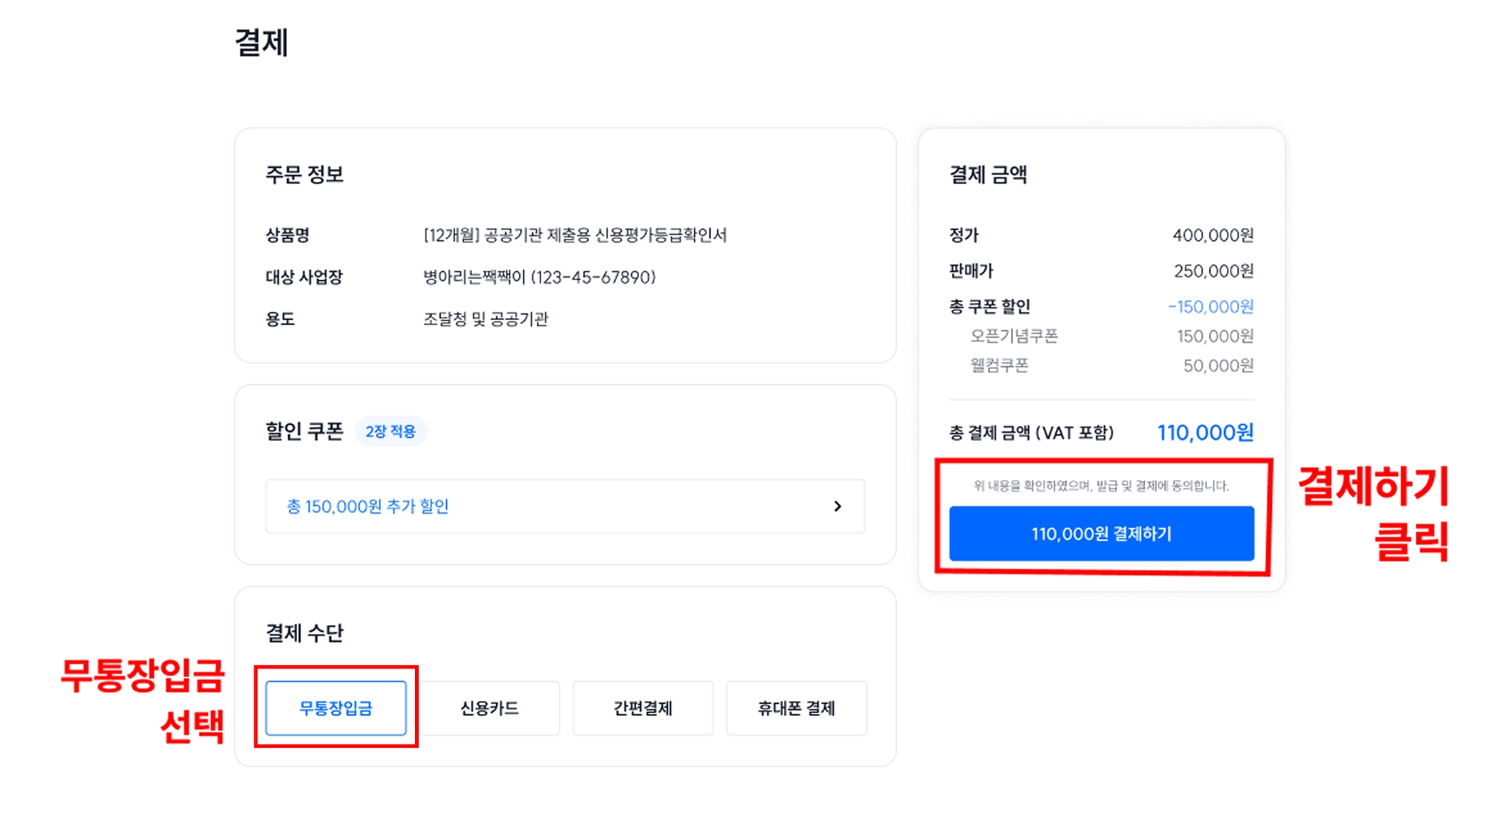Click the 2장 적용 coupon badge

390,431
